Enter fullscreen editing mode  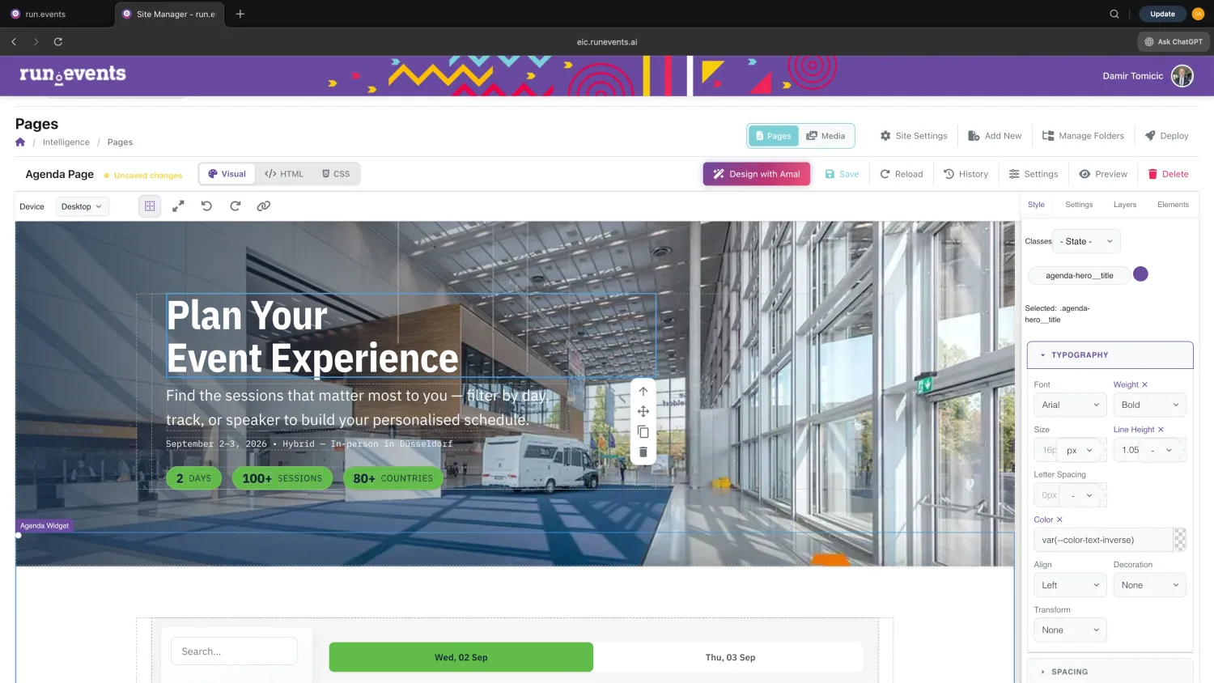tap(178, 206)
